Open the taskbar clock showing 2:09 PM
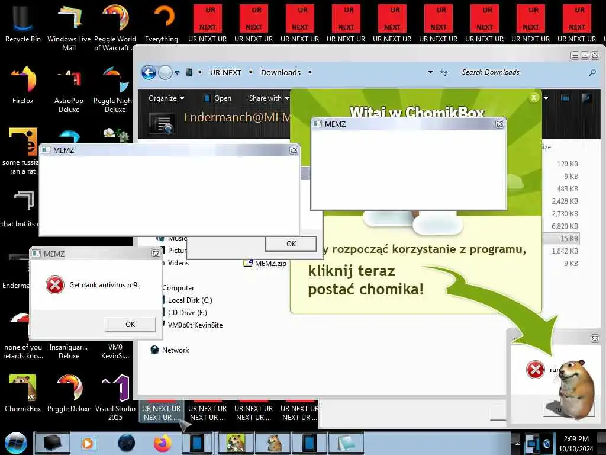606x455 pixels. coord(576,443)
